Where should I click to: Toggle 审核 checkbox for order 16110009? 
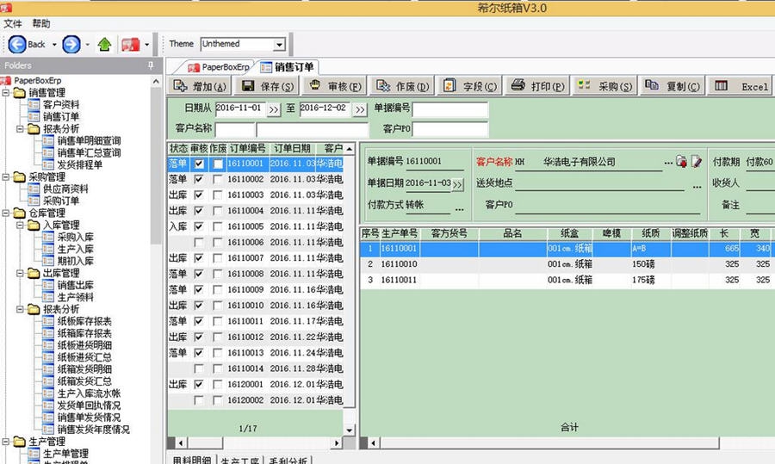199,290
